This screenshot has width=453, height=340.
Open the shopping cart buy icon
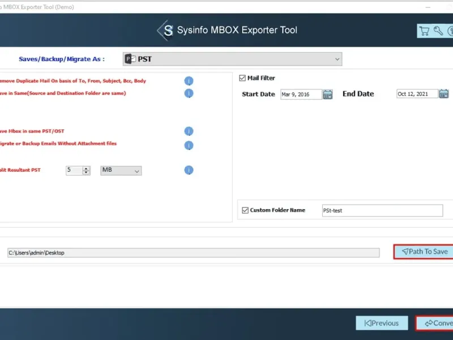point(424,31)
